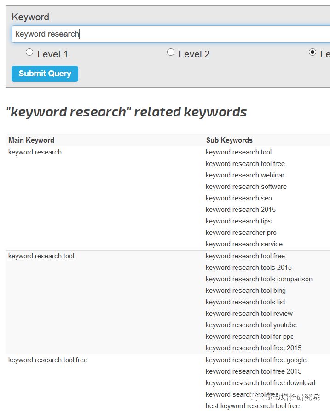Click 'keyword research tool free download'
The width and height of the screenshot is (330, 411).
point(260,383)
